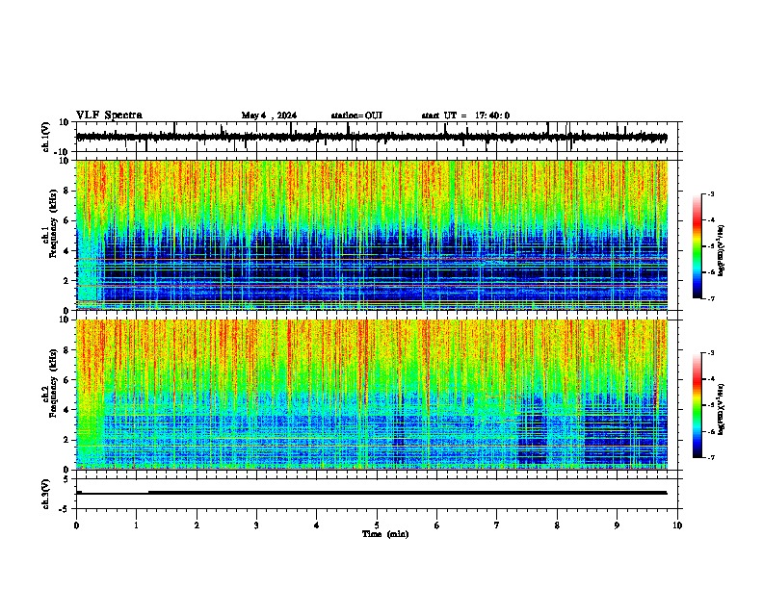Click the time axis tick label '7'
The width and height of the screenshot is (763, 589).
point(497,525)
